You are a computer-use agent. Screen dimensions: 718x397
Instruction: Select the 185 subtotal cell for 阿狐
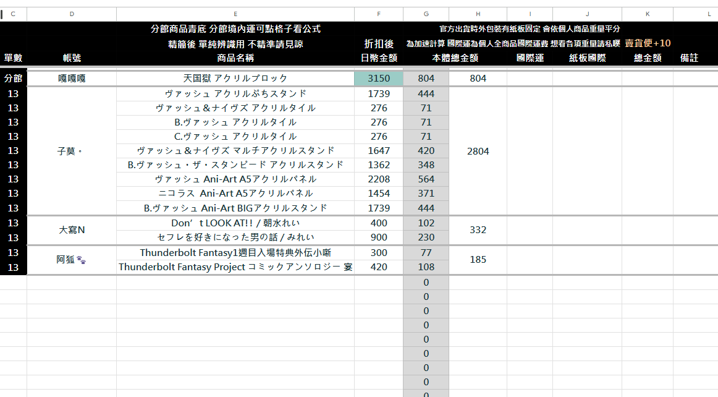point(478,260)
